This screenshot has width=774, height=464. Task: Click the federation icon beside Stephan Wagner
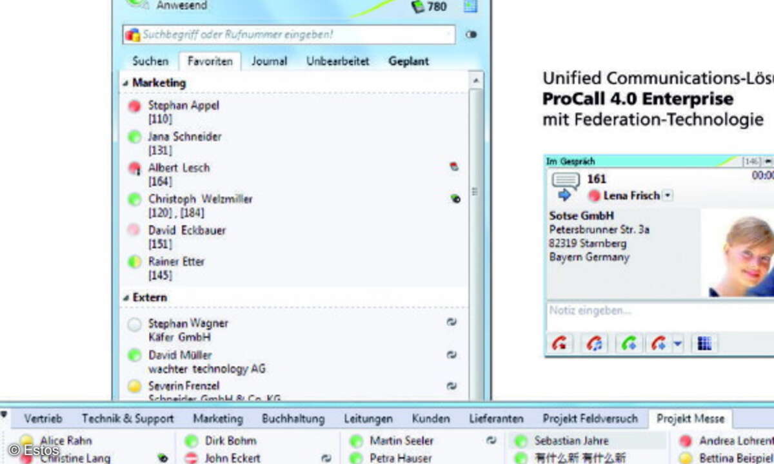[451, 322]
